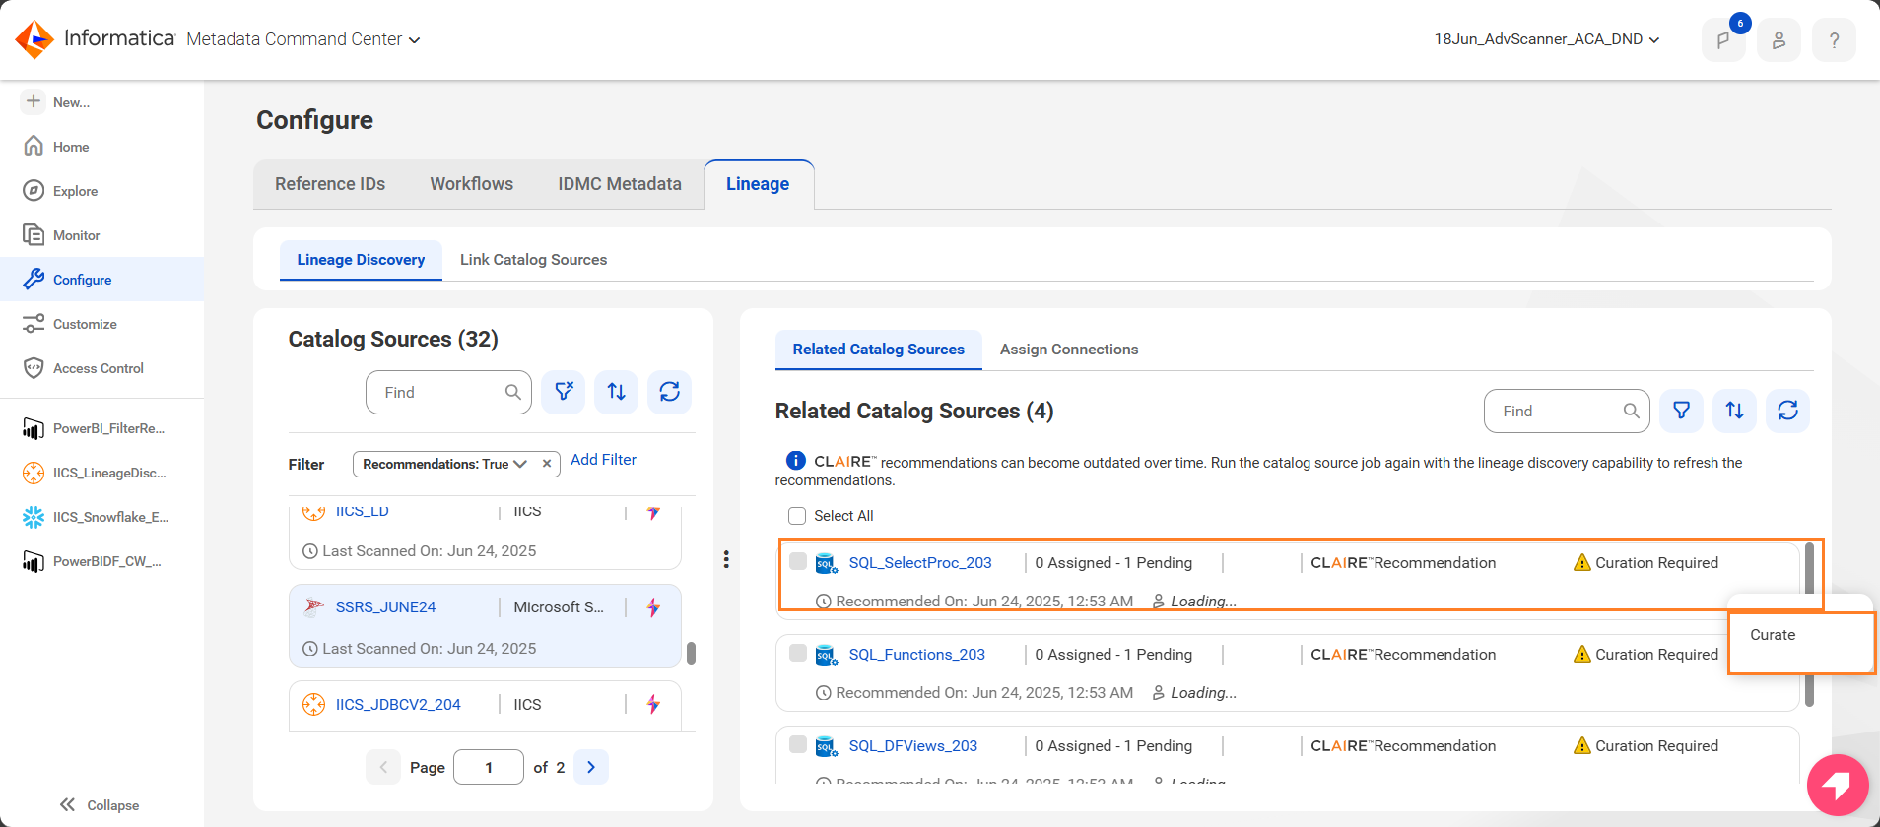Click the lightning icon on IICS_JDBCV2_204 card
Screen dimensions: 1880x827
[653, 704]
